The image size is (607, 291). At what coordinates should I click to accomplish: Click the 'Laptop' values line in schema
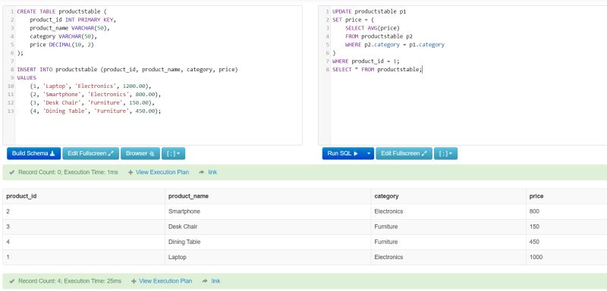[90, 86]
